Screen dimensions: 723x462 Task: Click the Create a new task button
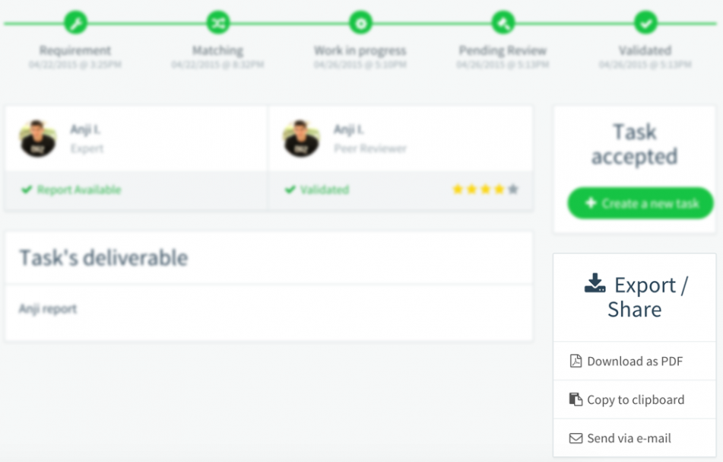tap(640, 203)
